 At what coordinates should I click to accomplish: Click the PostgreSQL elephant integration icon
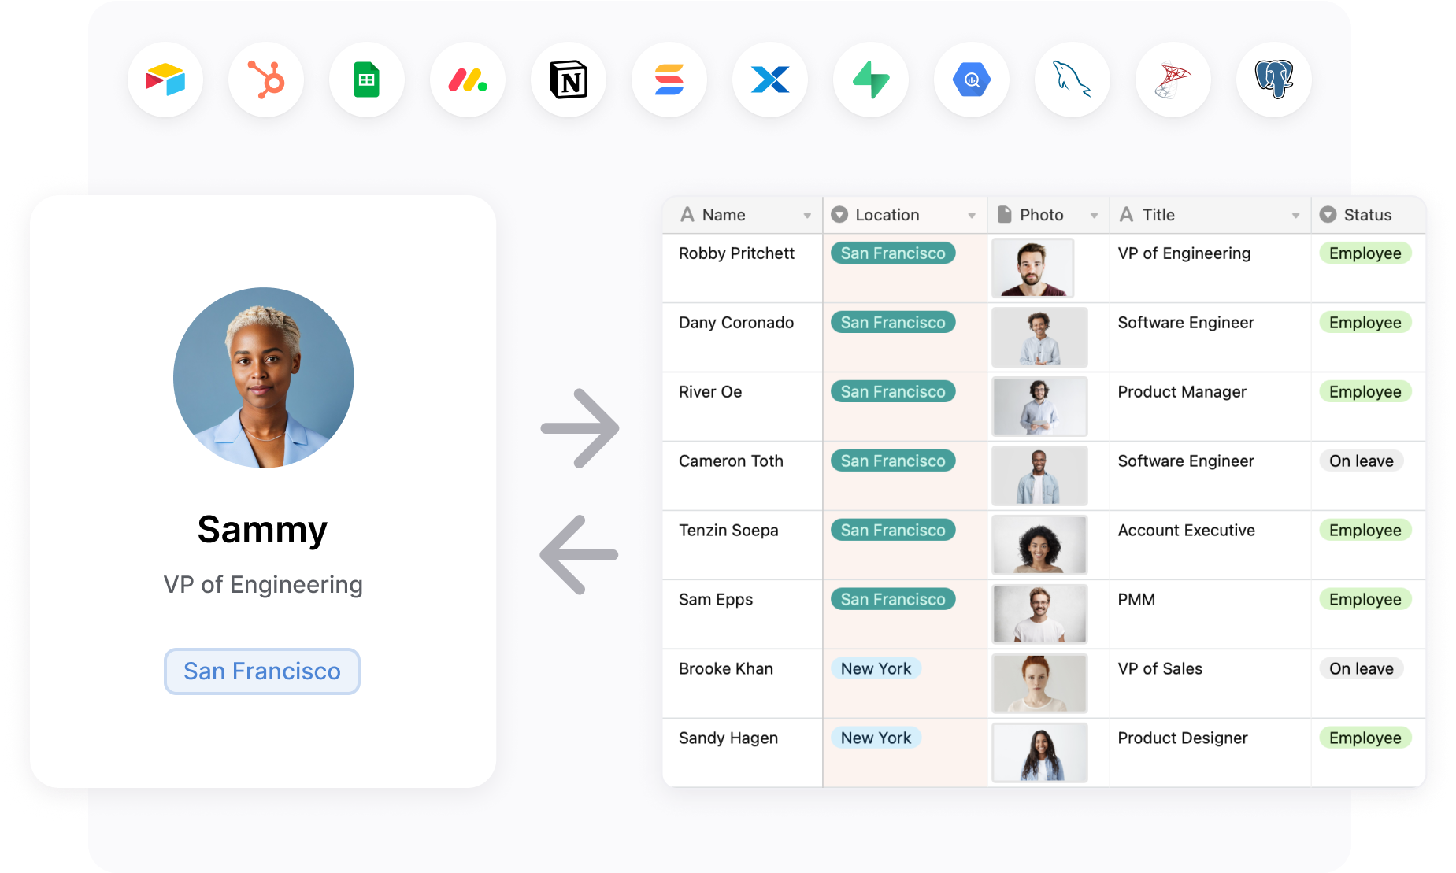(x=1273, y=80)
